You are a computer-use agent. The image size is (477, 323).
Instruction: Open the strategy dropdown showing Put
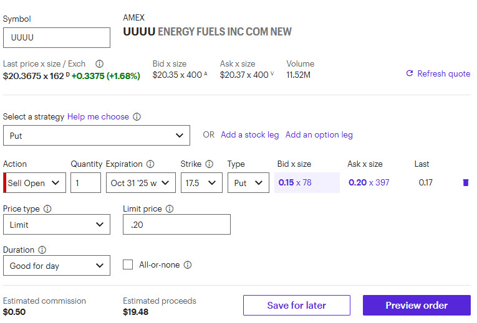pos(96,135)
